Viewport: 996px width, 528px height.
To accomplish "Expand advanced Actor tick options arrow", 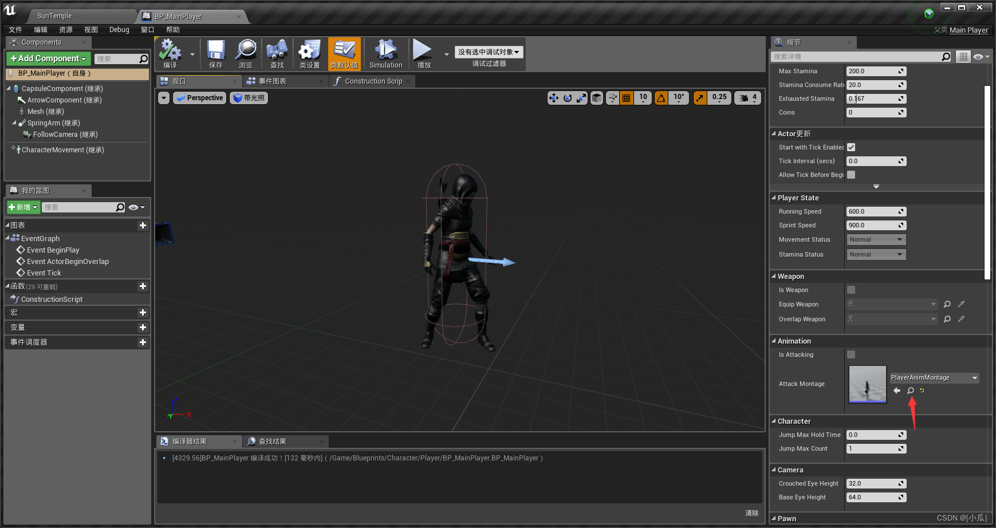I will pos(876,187).
